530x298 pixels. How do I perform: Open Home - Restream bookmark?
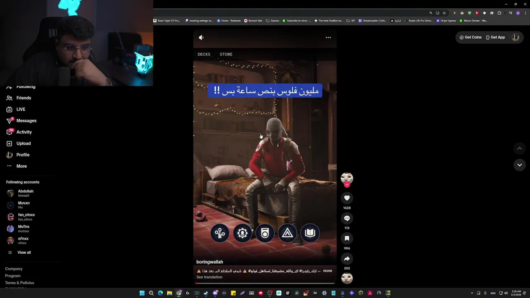tap(229, 21)
